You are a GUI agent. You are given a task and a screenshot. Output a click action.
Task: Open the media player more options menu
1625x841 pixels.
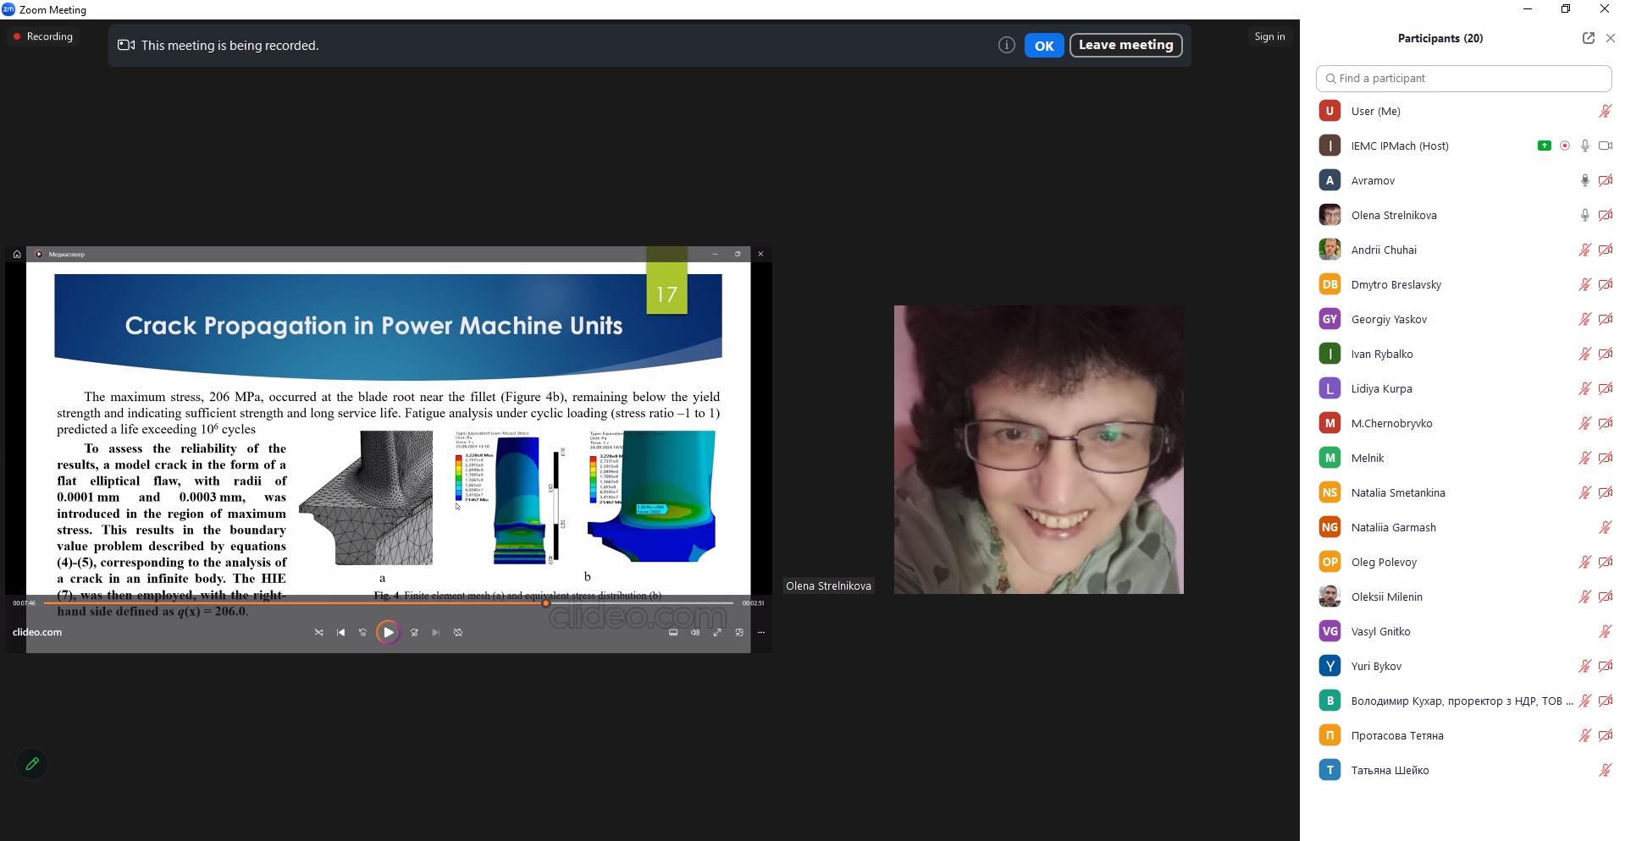tap(761, 632)
